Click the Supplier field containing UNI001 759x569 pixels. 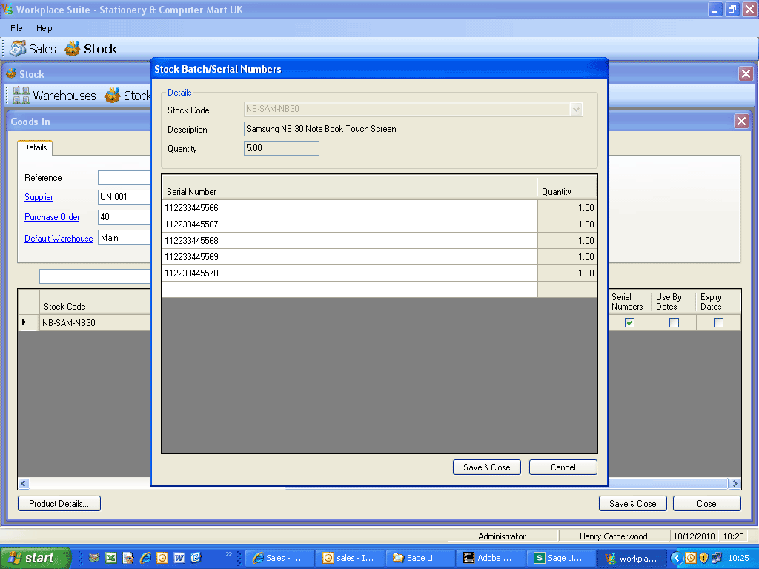tap(124, 197)
